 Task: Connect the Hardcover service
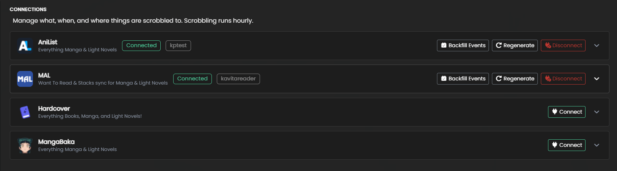[x=567, y=112]
